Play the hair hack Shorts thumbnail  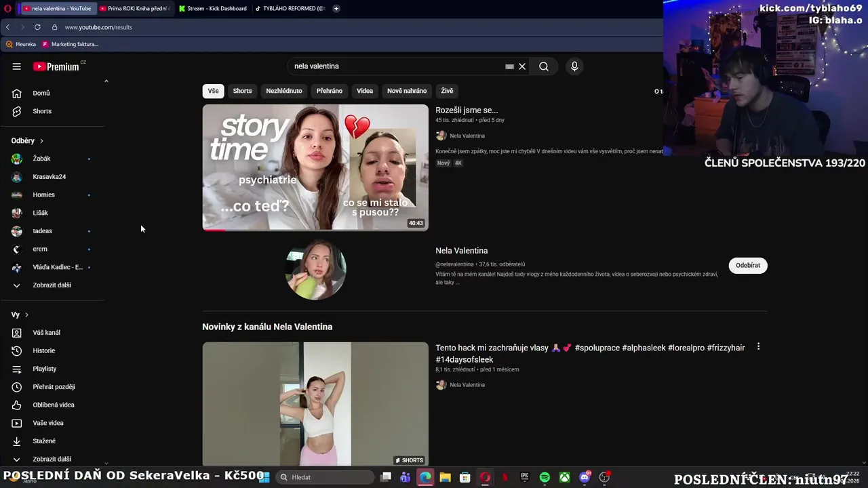point(315,404)
